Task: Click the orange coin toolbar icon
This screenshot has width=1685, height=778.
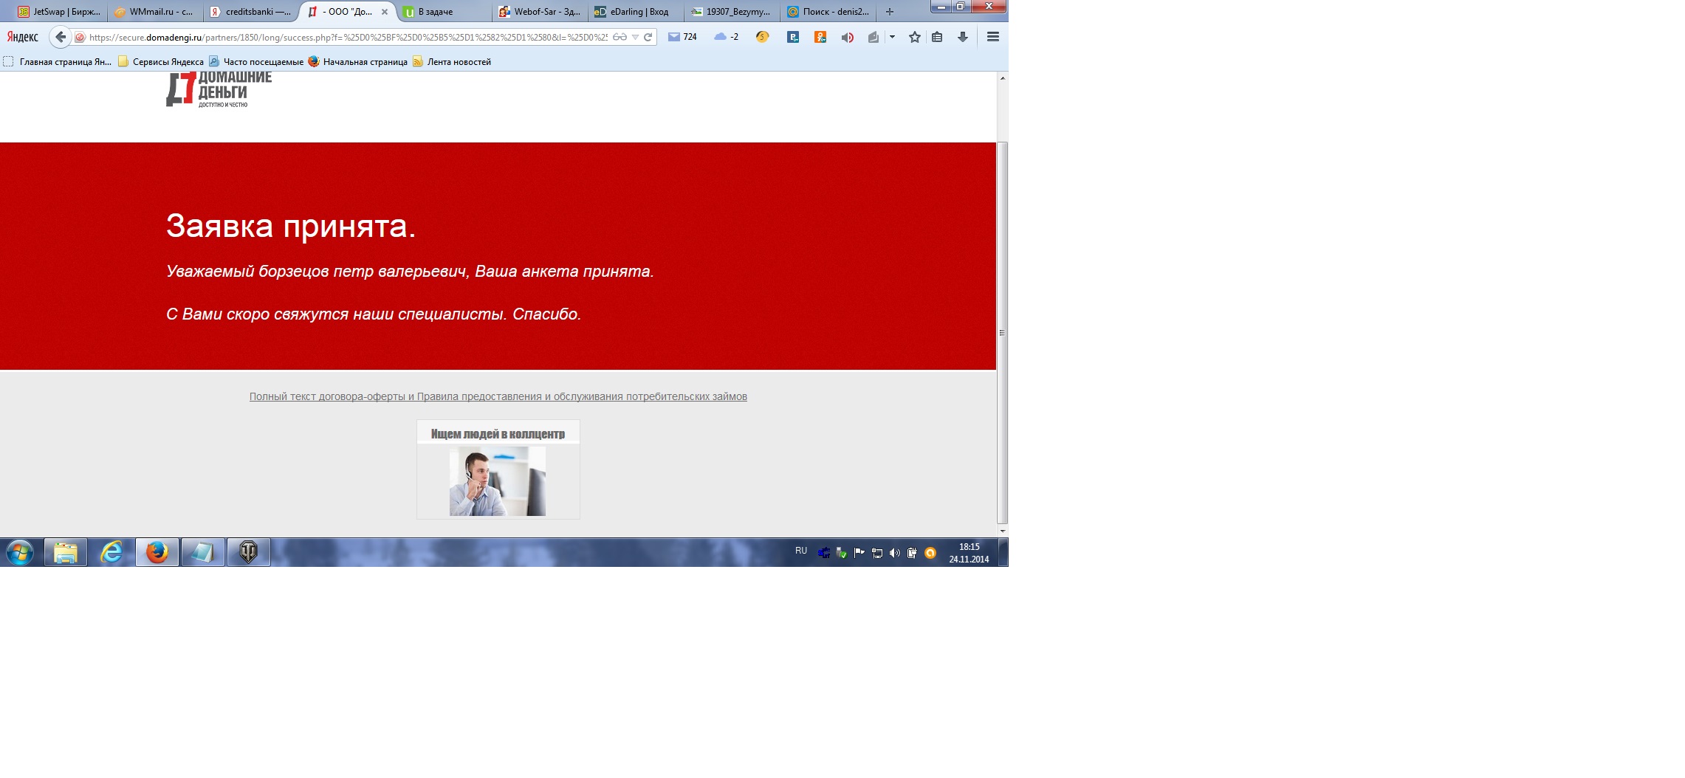Action: click(762, 37)
